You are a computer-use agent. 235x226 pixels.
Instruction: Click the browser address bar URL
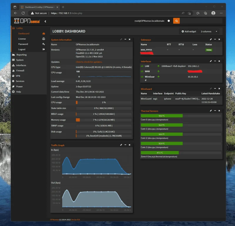click(67, 13)
